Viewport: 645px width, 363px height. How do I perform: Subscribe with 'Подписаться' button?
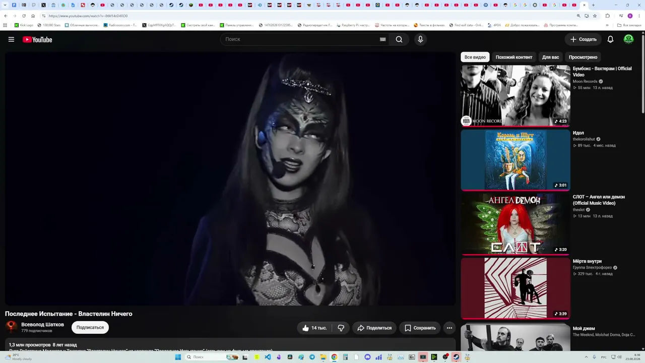pos(90,327)
